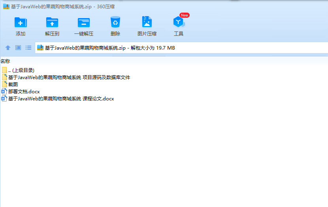Click the Word icon beside 部署文档.docx
The height and width of the screenshot is (207, 328).
click(x=4, y=91)
